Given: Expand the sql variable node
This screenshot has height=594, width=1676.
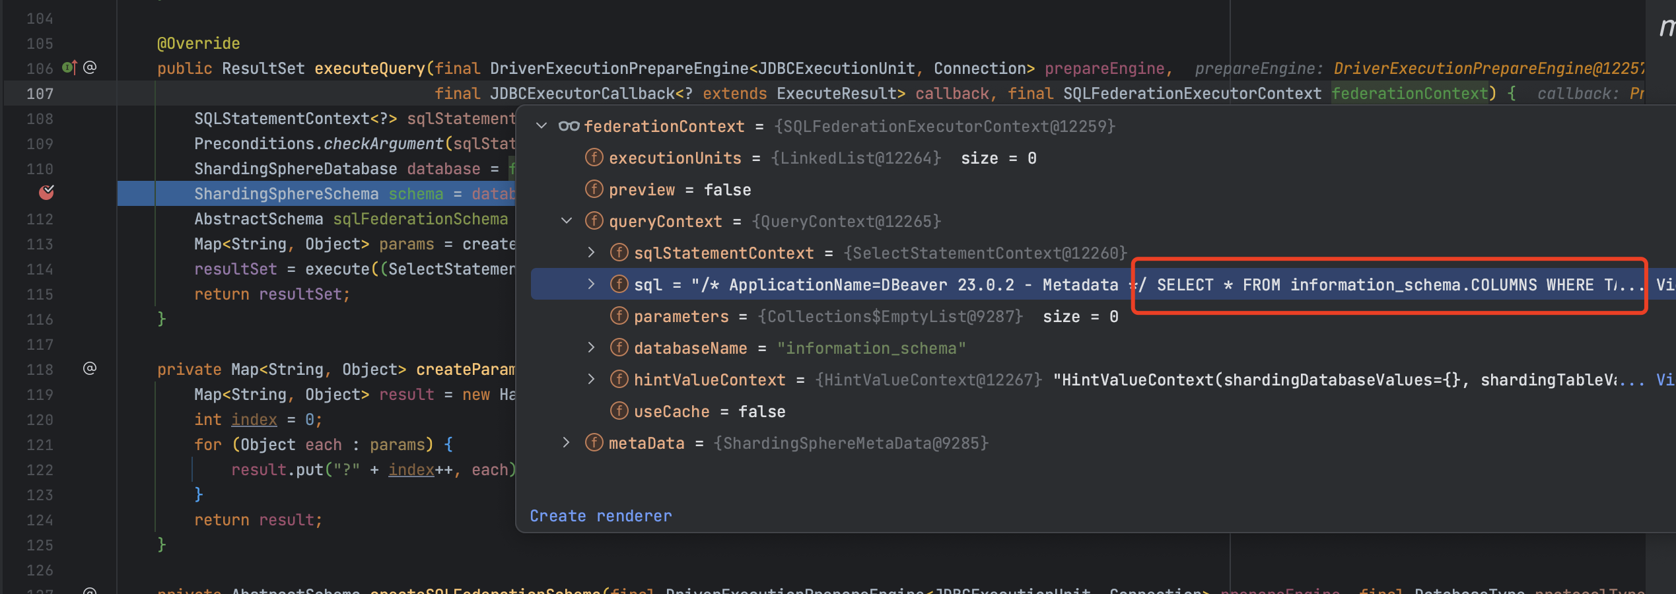Looking at the screenshot, I should pyautogui.click(x=590, y=284).
